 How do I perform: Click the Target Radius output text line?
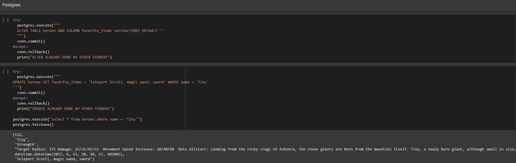(265, 149)
